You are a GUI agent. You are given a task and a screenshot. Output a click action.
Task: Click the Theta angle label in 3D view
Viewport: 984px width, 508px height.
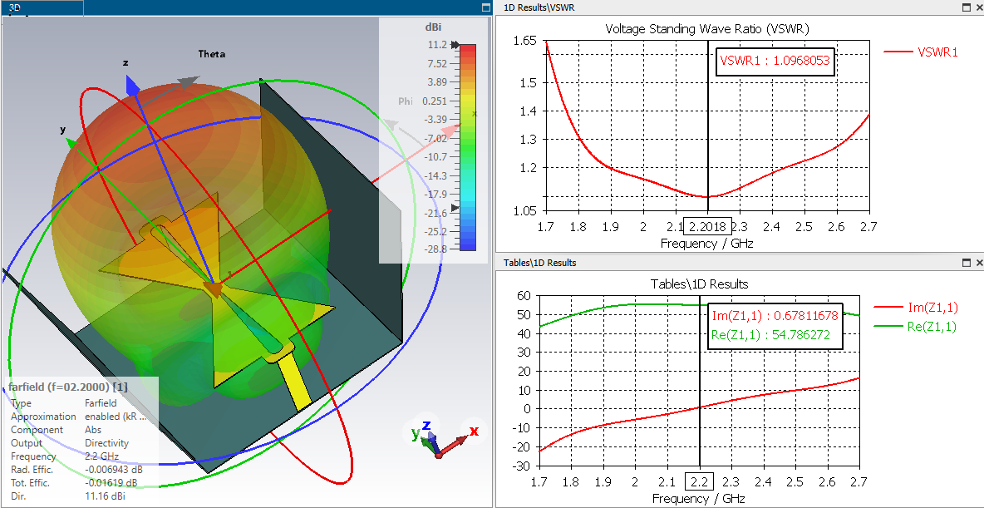(211, 54)
